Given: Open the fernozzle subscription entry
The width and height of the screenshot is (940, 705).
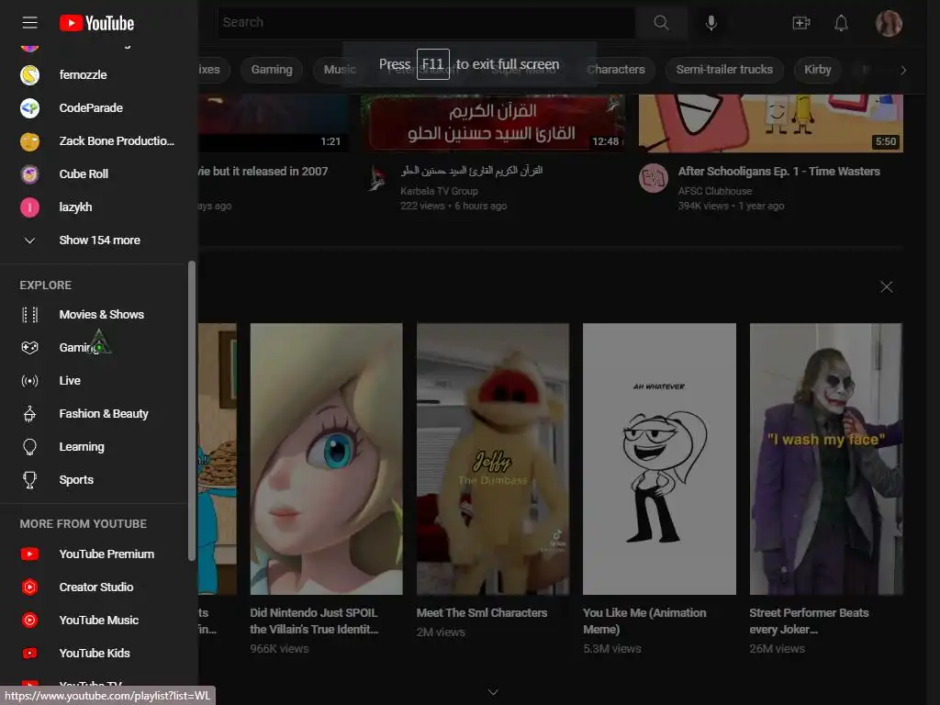Looking at the screenshot, I should (x=95, y=75).
